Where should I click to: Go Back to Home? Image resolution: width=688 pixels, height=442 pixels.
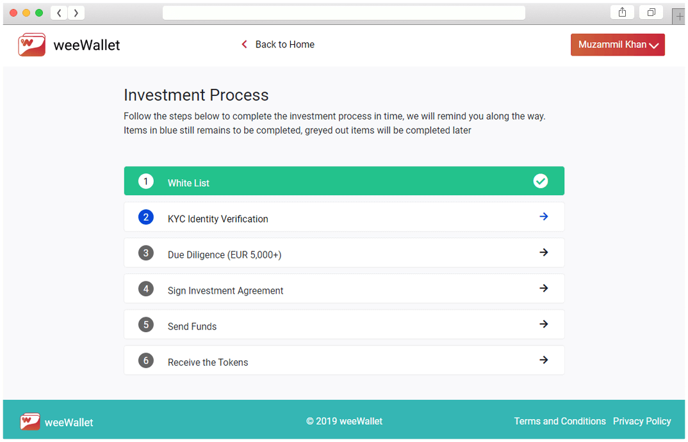[284, 45]
